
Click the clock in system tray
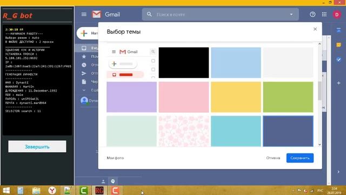(334, 191)
